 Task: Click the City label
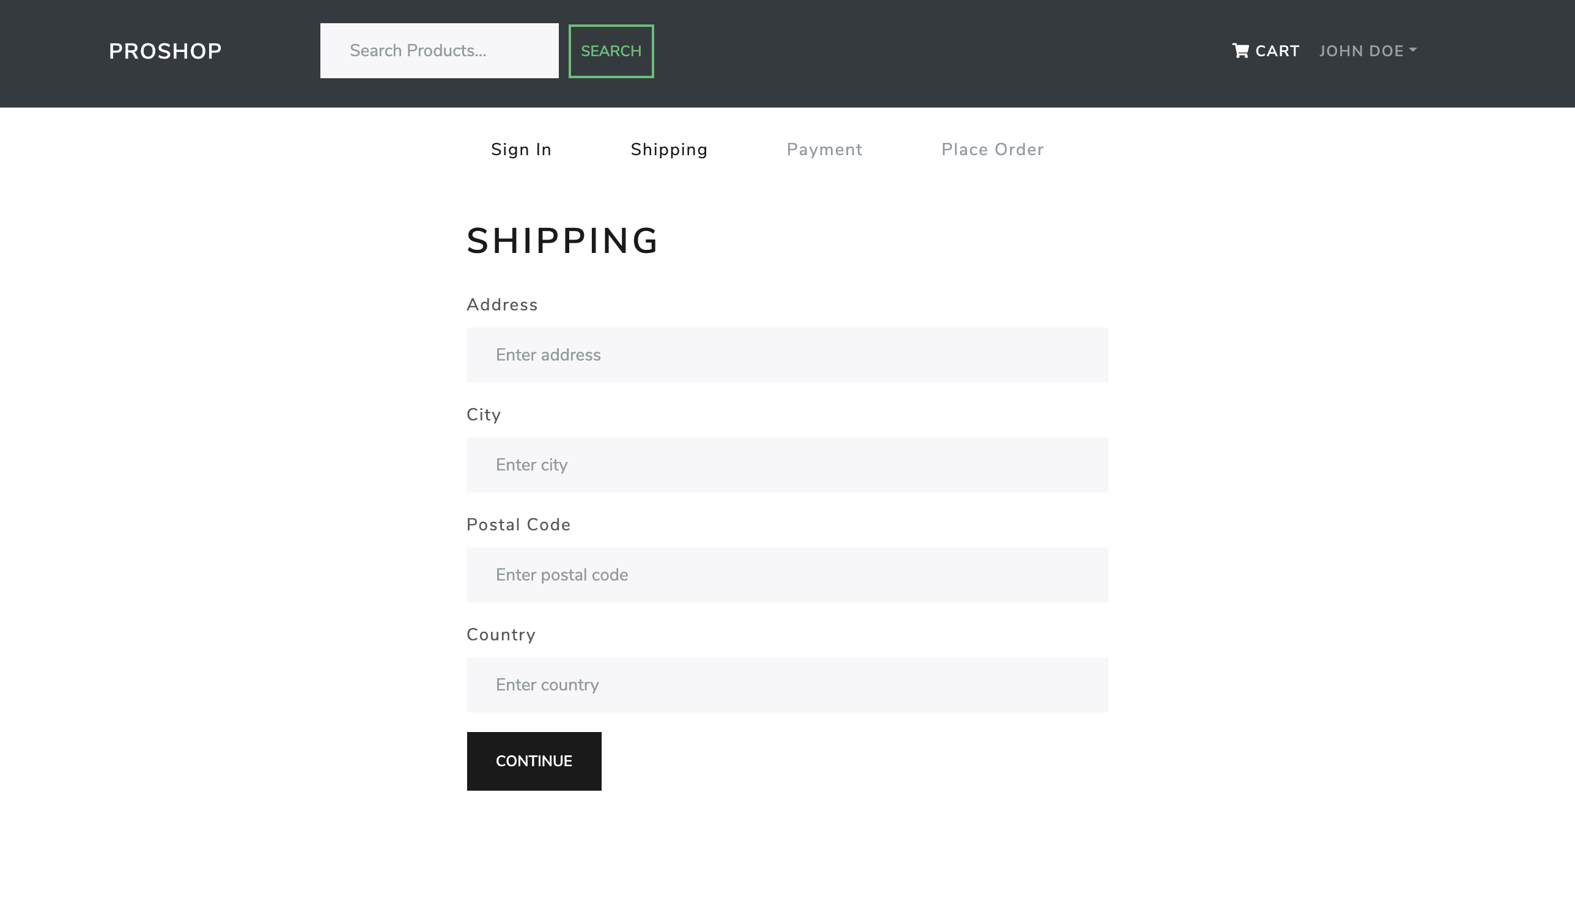pos(483,415)
